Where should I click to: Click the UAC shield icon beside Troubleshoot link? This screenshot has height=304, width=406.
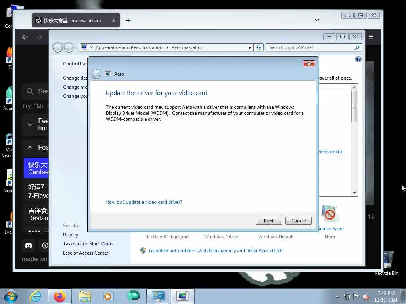click(x=143, y=251)
